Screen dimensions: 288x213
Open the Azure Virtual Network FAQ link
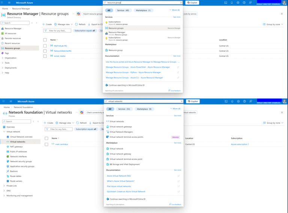(118, 176)
